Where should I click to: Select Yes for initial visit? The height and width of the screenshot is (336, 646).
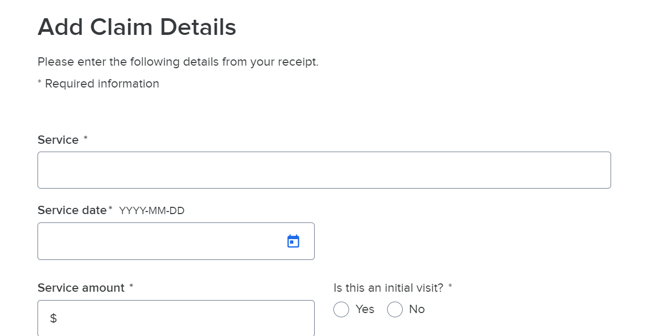coord(341,309)
